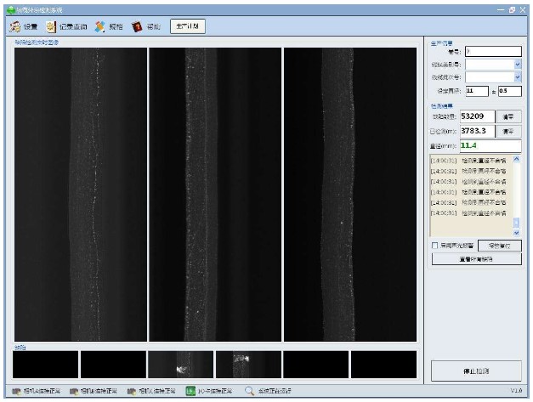Image resolution: width=533 pixels, height=402 pixels.
Task: Open the 记录查询 record query icon
Action: click(x=50, y=27)
